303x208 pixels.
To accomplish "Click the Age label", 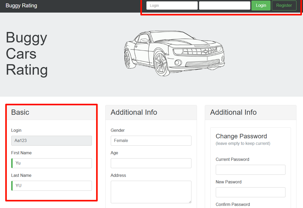I will (114, 153).
